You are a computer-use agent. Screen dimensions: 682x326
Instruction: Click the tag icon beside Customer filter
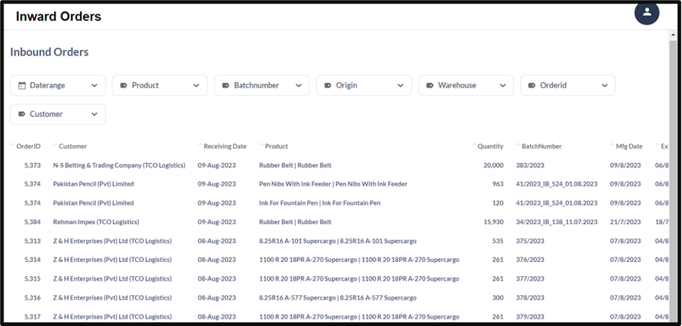coord(22,115)
